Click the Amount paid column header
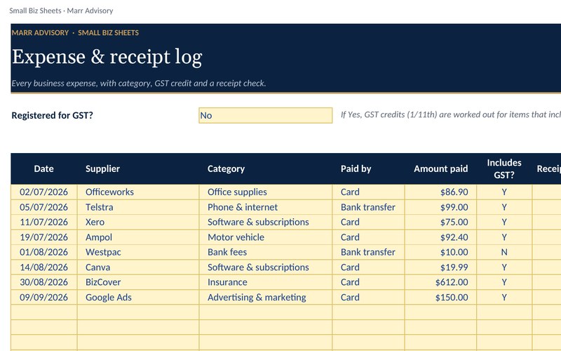This screenshot has height=351, width=561. 441,168
